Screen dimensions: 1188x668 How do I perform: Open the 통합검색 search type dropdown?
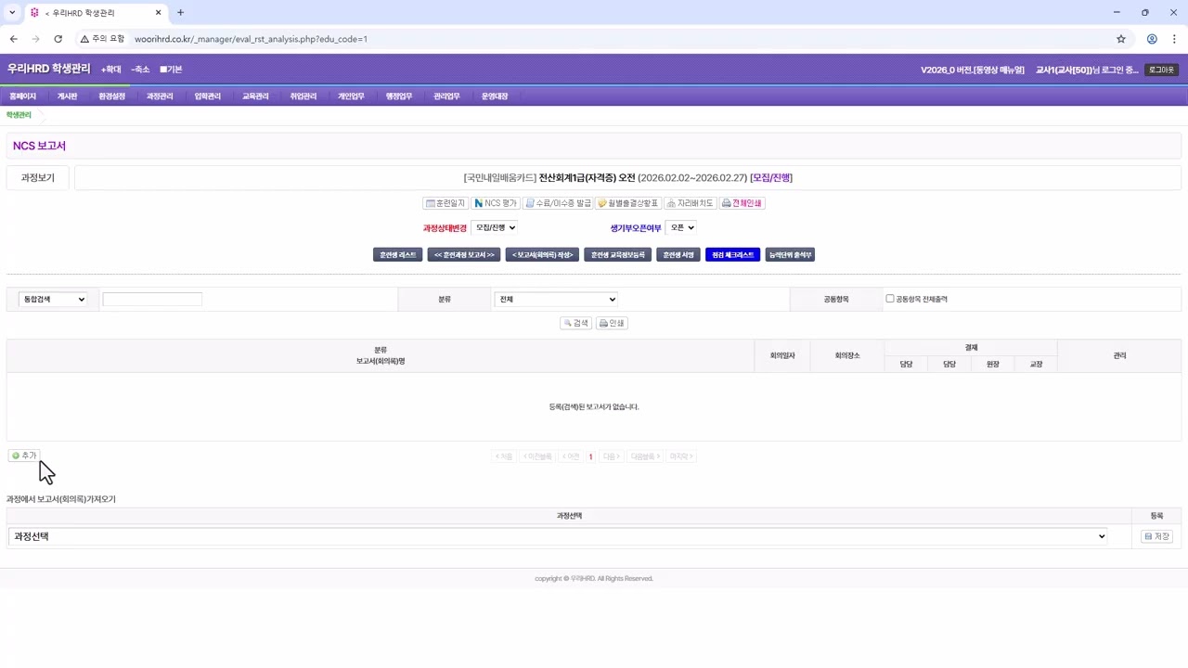click(x=53, y=299)
